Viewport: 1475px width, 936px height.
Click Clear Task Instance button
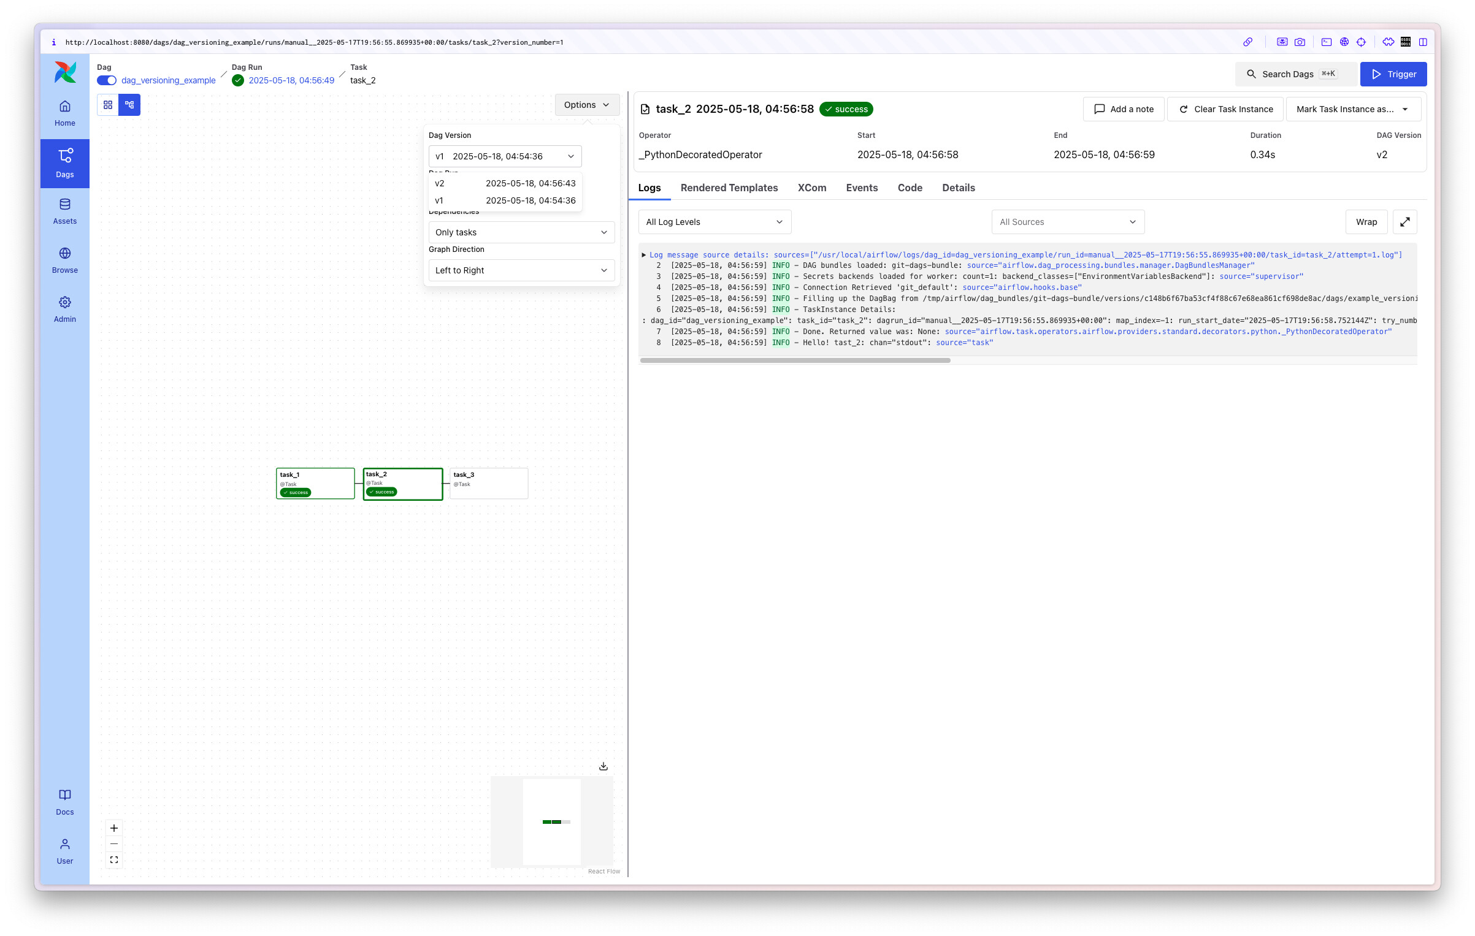pyautogui.click(x=1225, y=109)
